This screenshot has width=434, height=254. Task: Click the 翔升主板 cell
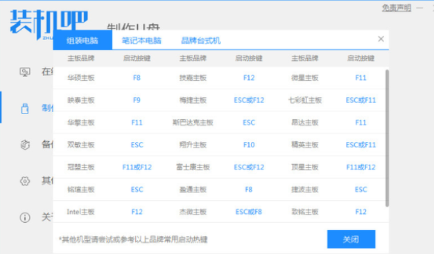tap(193, 145)
